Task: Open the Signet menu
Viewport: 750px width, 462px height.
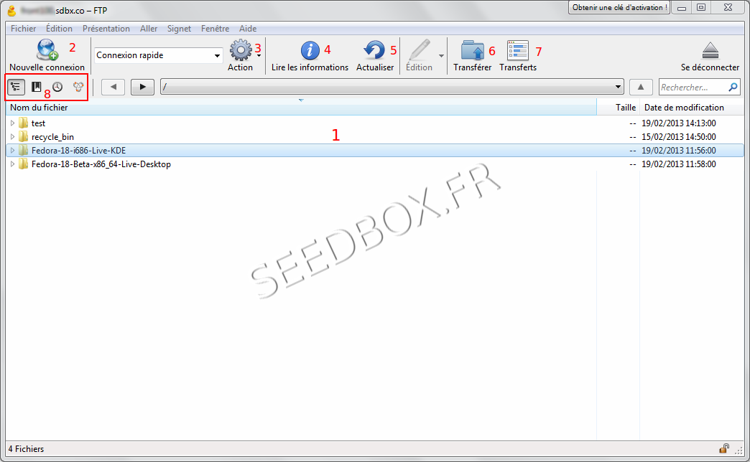Action: (179, 29)
